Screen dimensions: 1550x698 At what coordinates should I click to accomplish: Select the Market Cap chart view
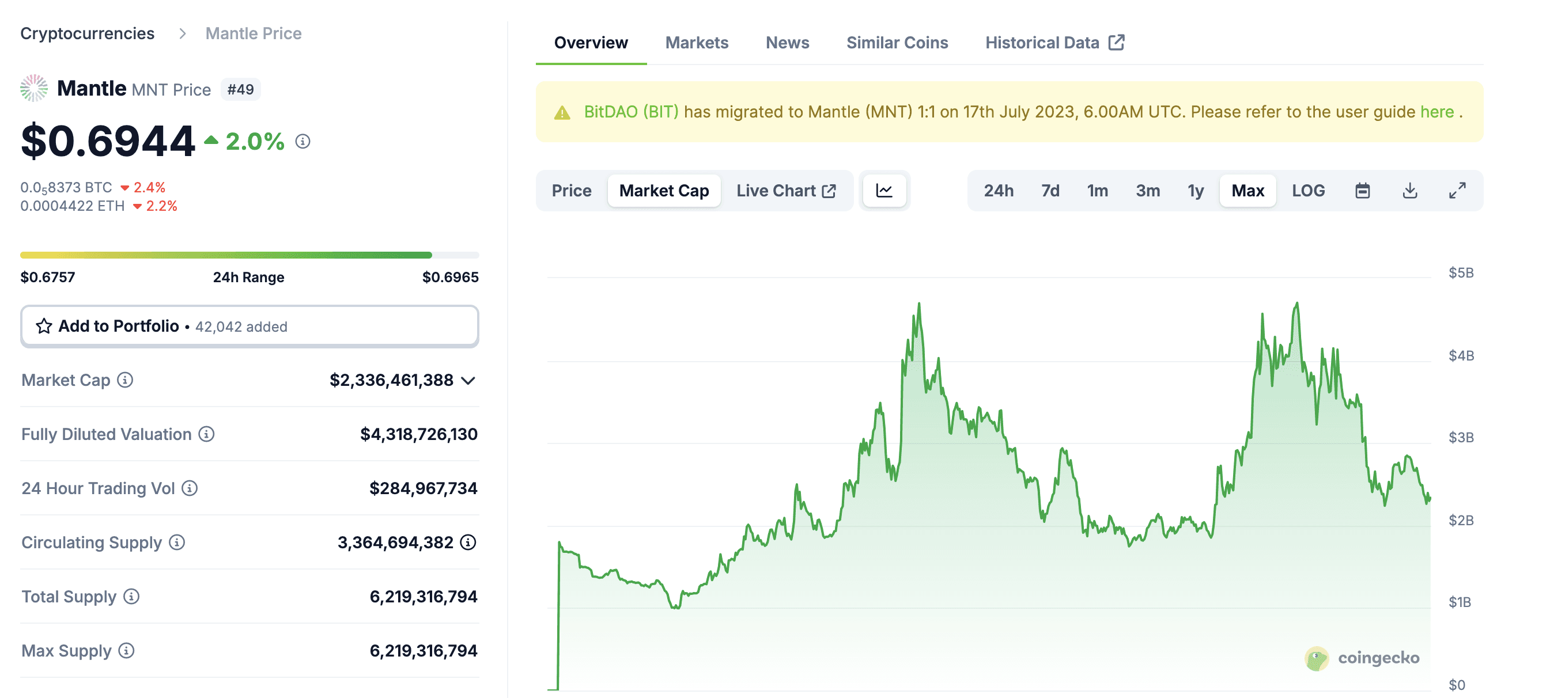click(x=664, y=191)
